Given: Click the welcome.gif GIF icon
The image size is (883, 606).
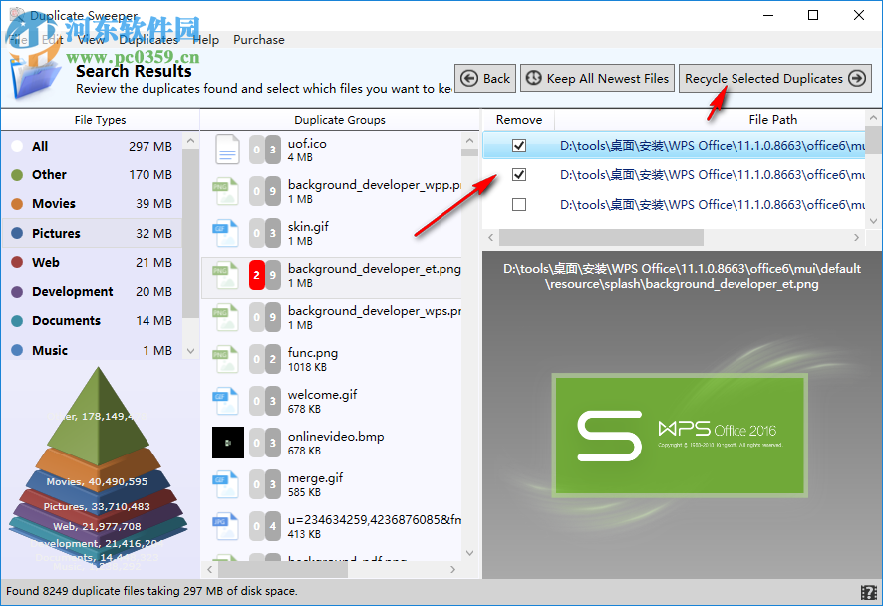Looking at the screenshot, I should [227, 401].
